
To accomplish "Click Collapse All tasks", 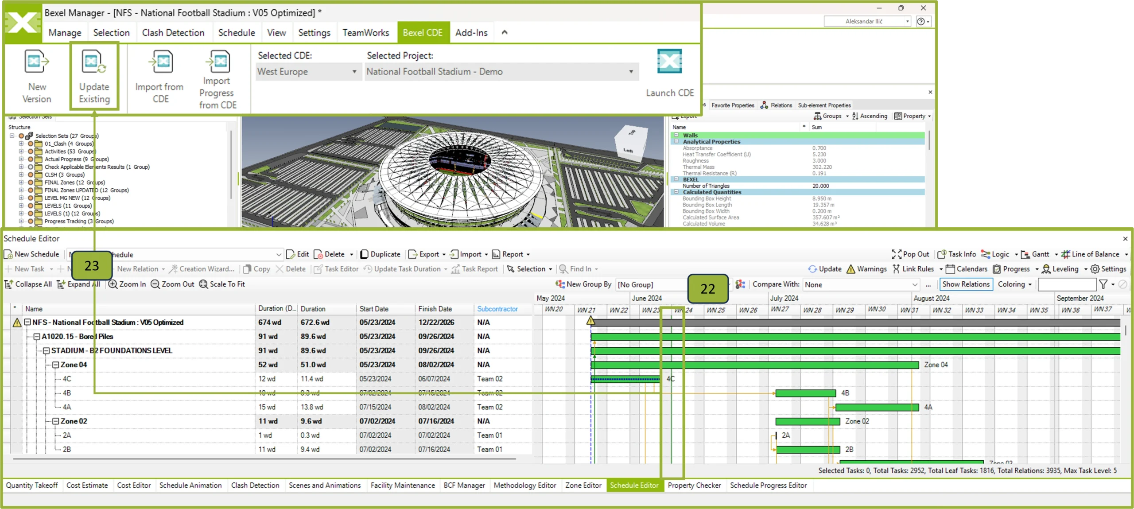I will (28, 284).
